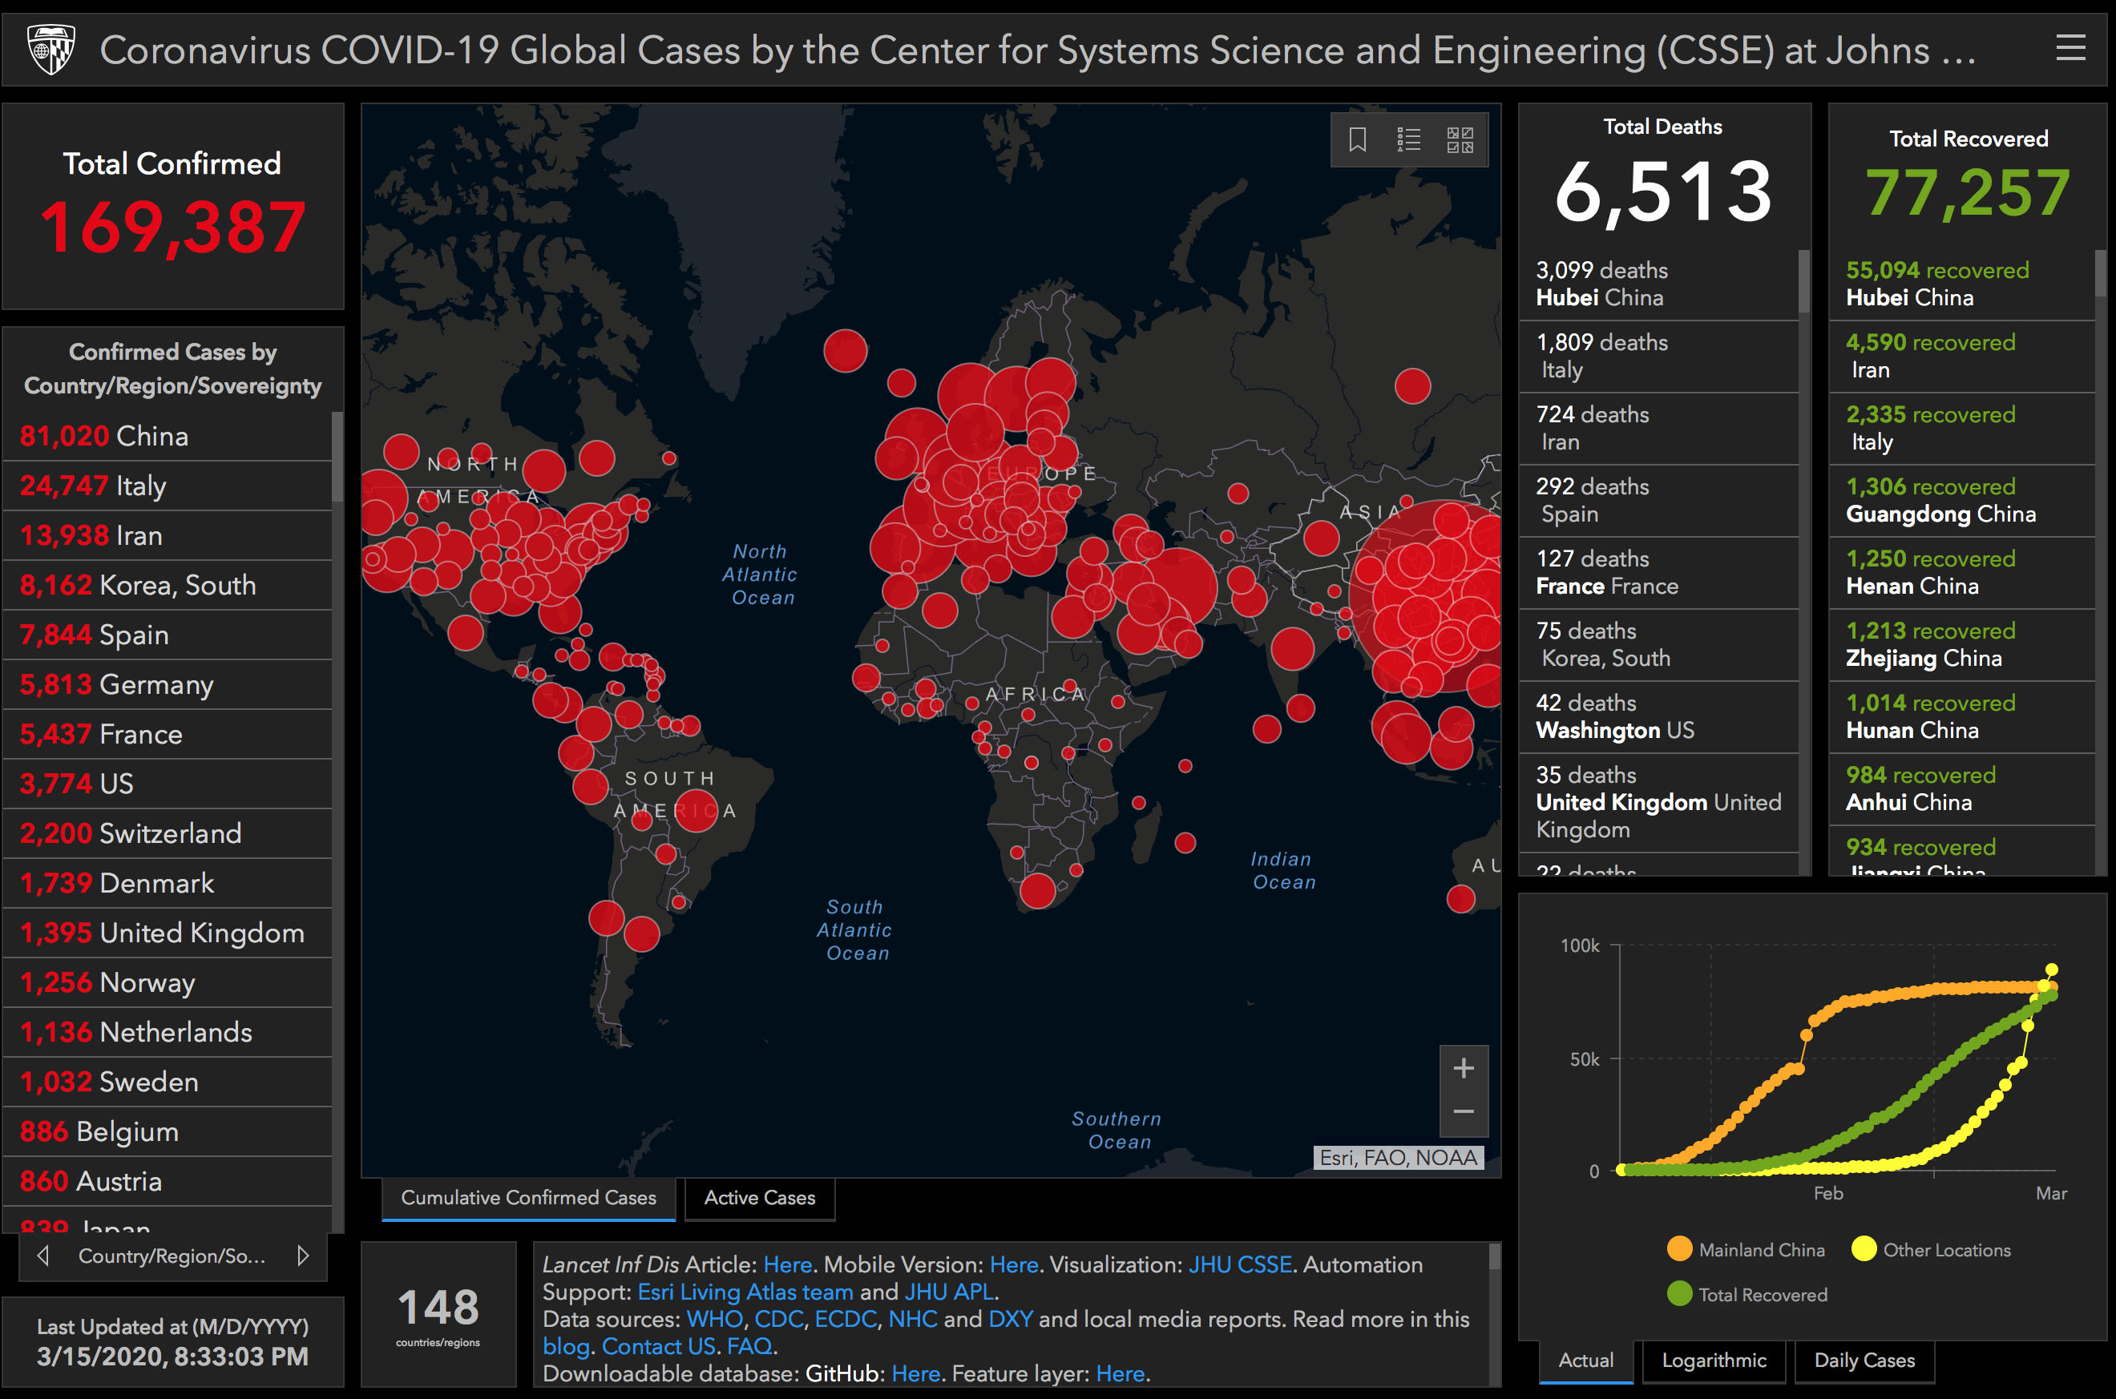Click the GitHub Here download link
The height and width of the screenshot is (1399, 2116).
coord(915,1374)
